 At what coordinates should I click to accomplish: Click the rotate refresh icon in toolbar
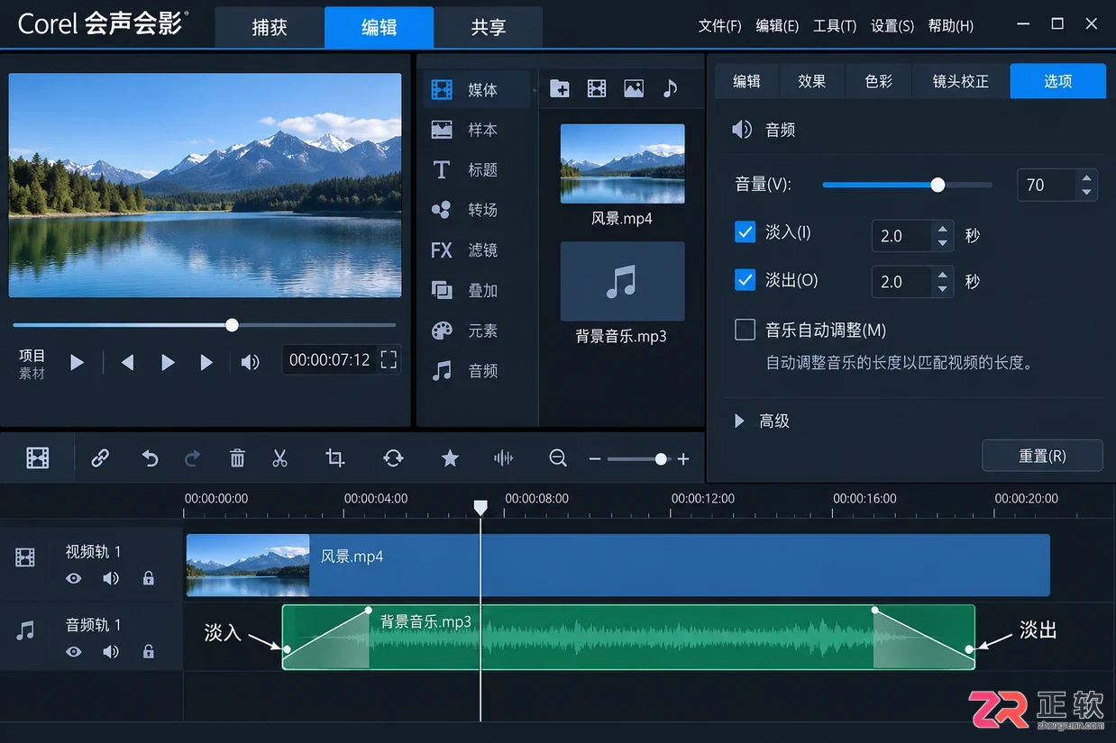coord(393,458)
